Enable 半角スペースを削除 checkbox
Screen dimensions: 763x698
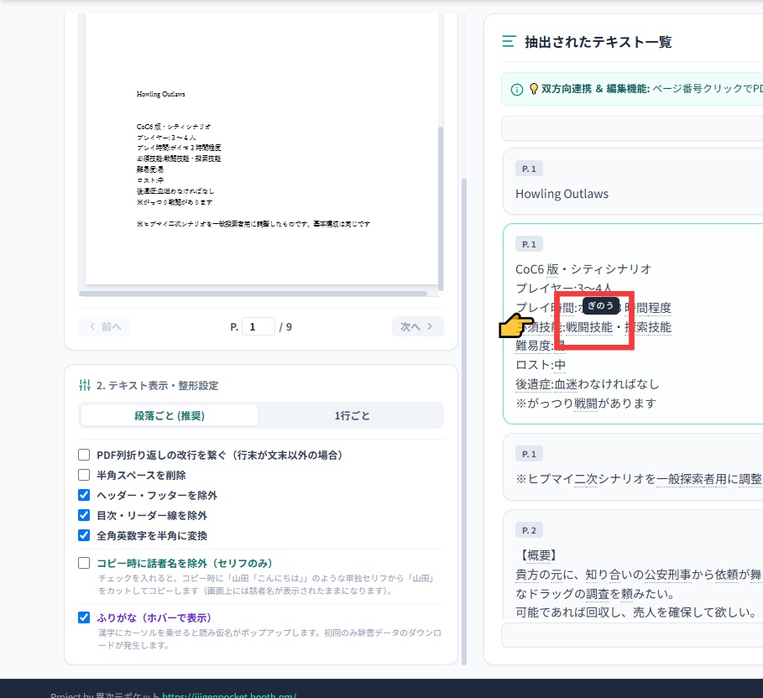pyautogui.click(x=84, y=475)
